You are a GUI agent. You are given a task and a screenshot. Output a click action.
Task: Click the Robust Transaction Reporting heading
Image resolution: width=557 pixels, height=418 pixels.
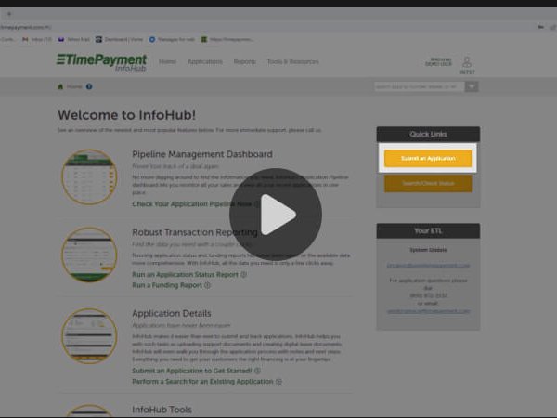tap(195, 232)
